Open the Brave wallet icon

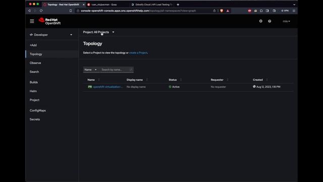[274, 11]
